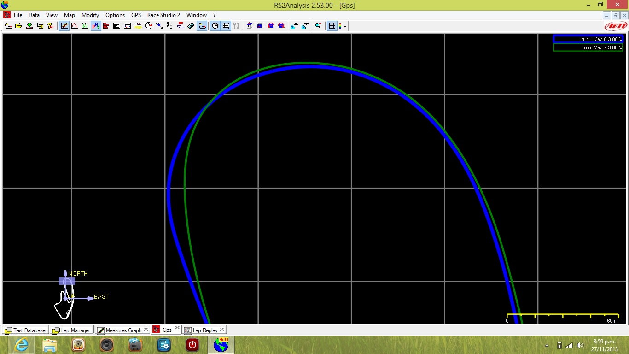Toggle the clock time-mode toolbar icon
The width and height of the screenshot is (629, 354).
pyautogui.click(x=215, y=26)
